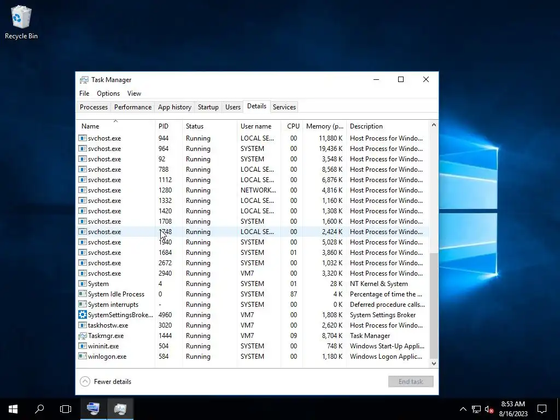Switch to the Startup tab

208,107
